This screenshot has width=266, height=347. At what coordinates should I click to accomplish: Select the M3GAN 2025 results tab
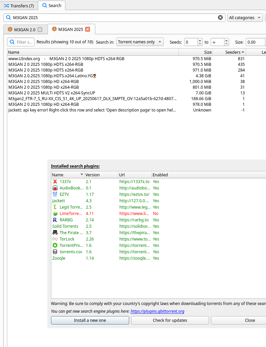pyautogui.click(x=71, y=29)
